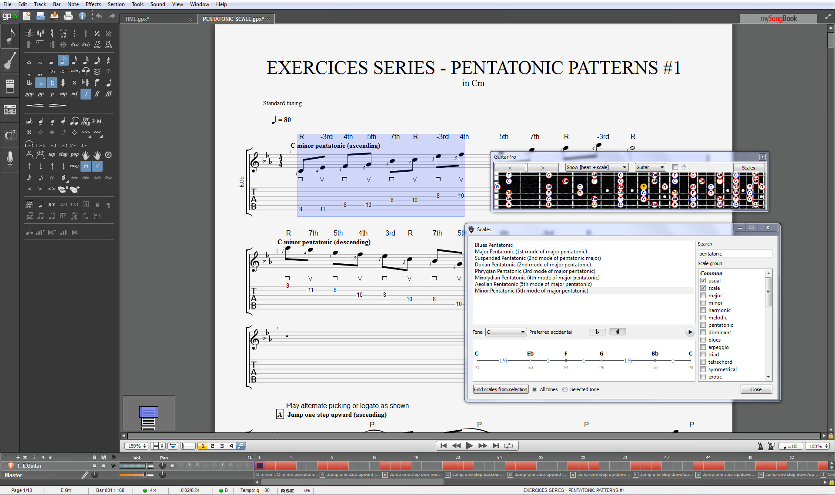Play the selected scale preview

click(690, 332)
